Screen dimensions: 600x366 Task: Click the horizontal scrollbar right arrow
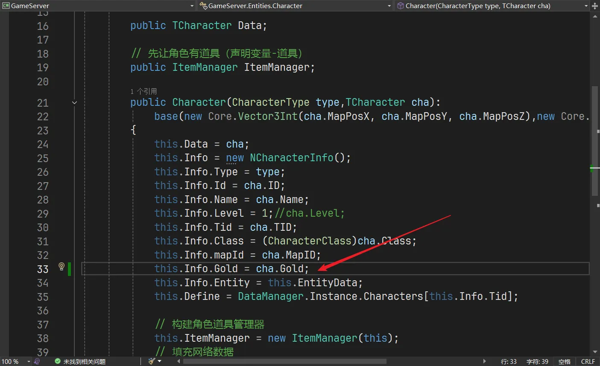click(x=484, y=361)
